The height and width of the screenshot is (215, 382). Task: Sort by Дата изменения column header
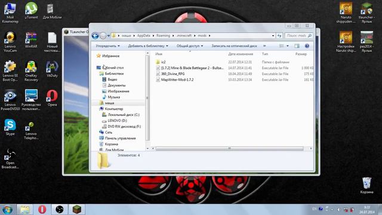tap(241, 54)
